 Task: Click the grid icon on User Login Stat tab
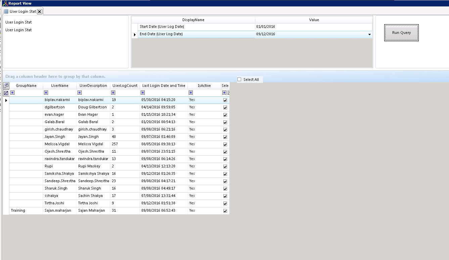point(6,11)
